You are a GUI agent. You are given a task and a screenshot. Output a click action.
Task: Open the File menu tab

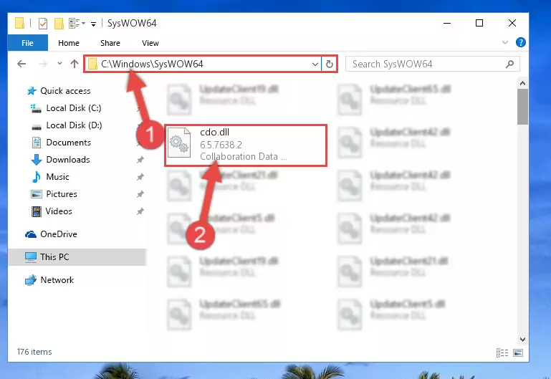click(27, 43)
